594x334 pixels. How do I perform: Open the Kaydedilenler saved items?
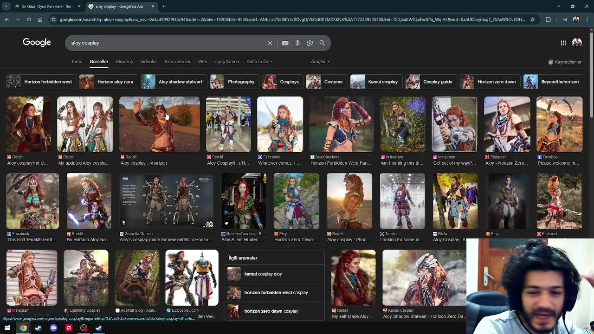[565, 62]
